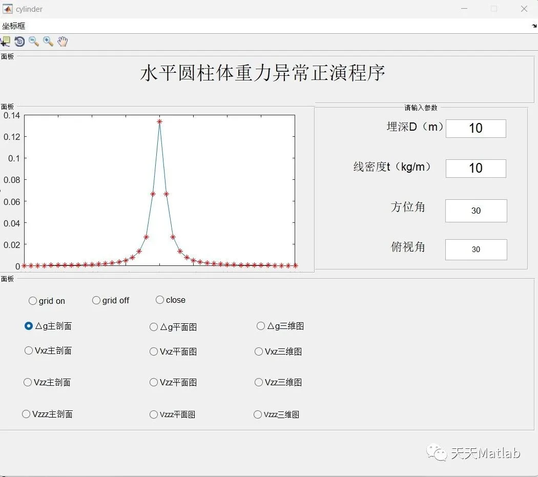Click the title 水平圆柱体重力异常正演程序
The image size is (538, 477).
(x=262, y=73)
